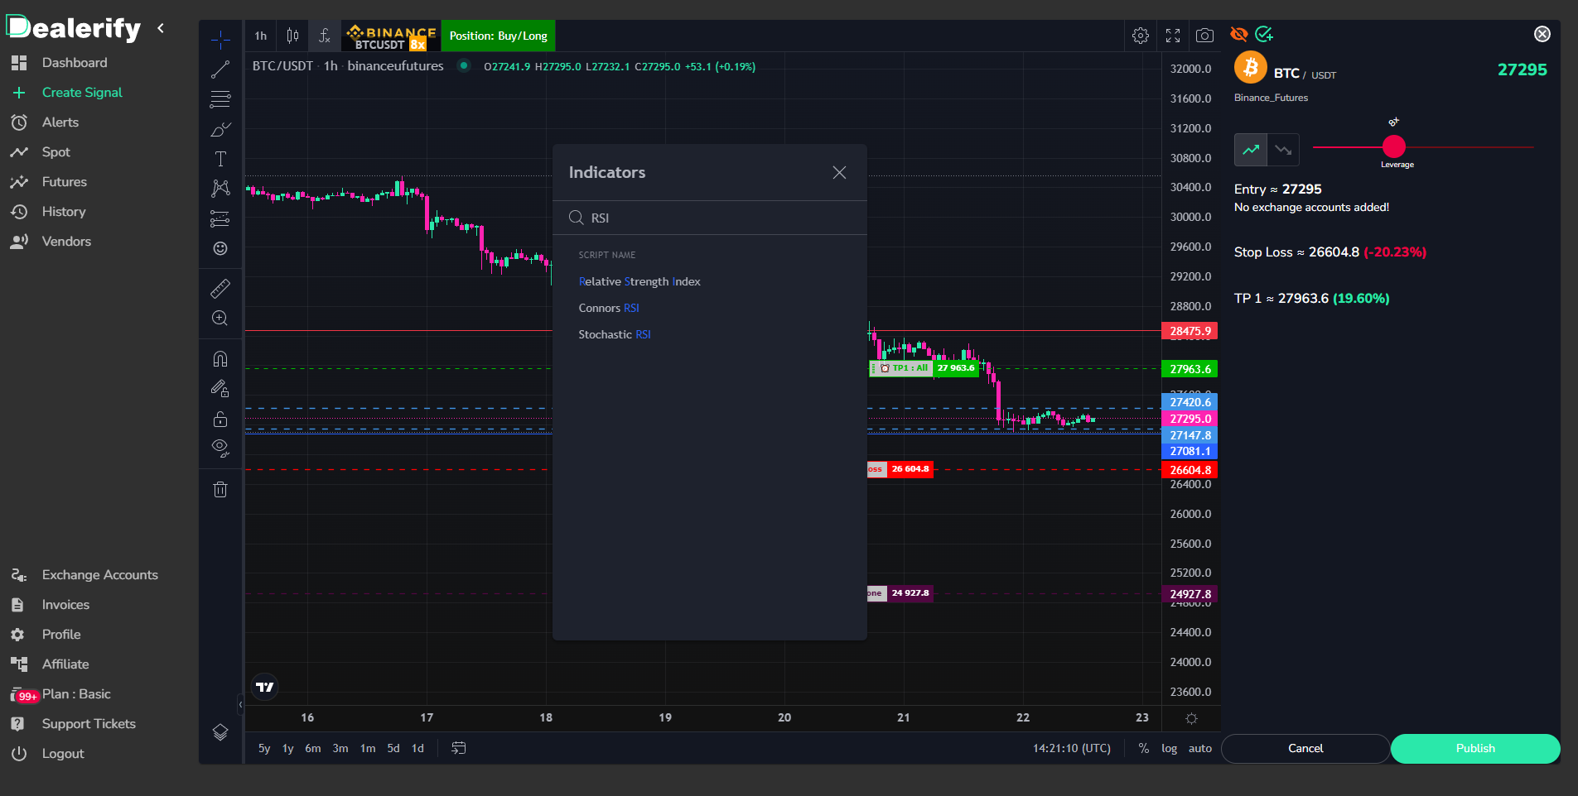
Task: Select Stochastic RSI from indicator results
Action: point(614,334)
